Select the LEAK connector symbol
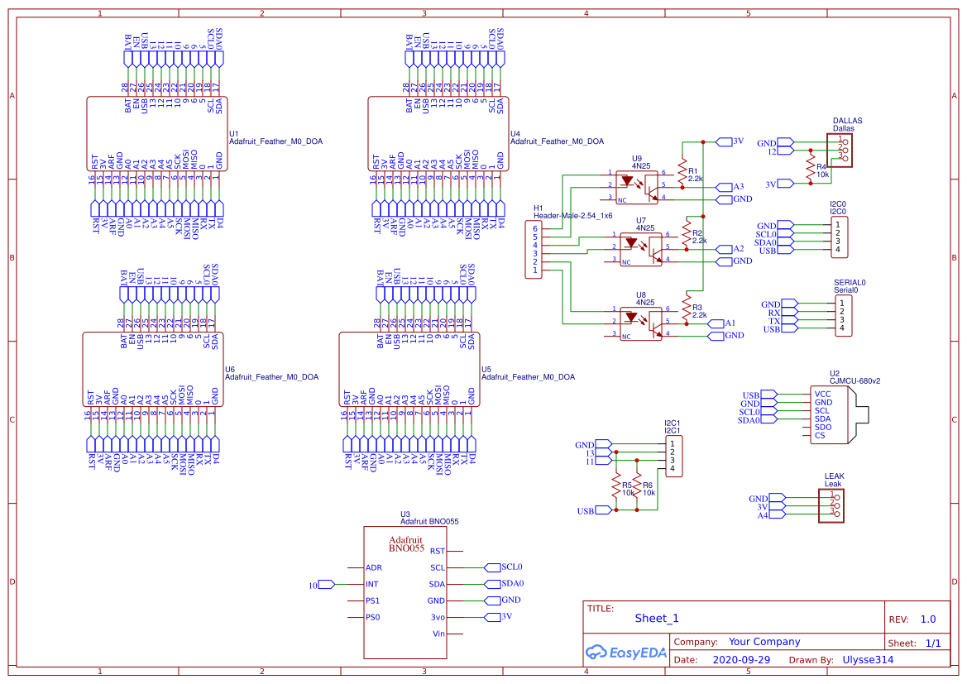Image resolution: width=967 pixels, height=684 pixels. pyautogui.click(x=833, y=505)
